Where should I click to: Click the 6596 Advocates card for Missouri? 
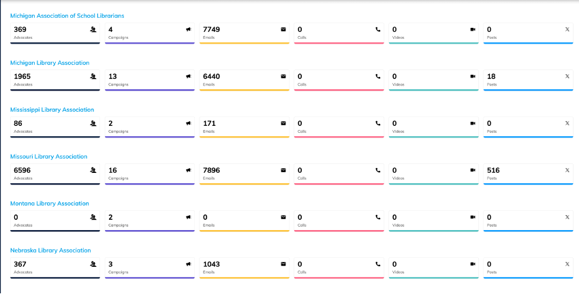54,174
